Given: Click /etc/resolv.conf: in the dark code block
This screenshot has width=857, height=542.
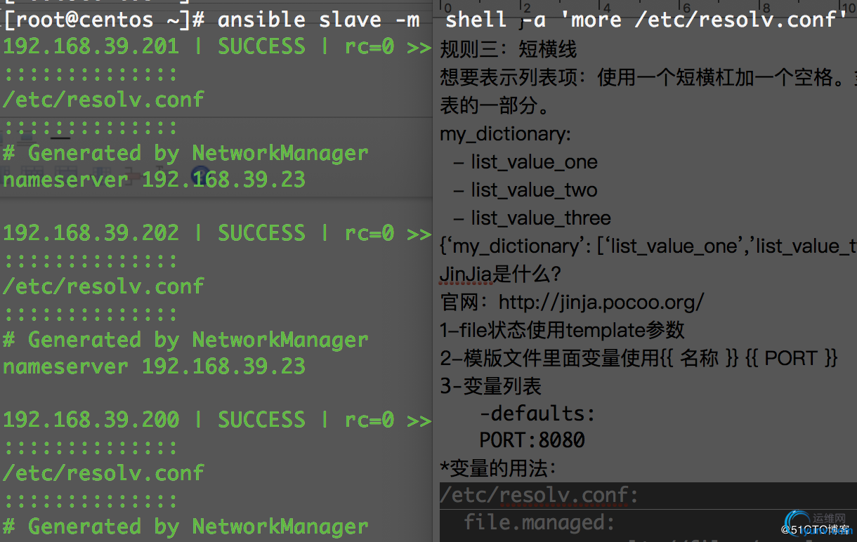Looking at the screenshot, I should [539, 496].
